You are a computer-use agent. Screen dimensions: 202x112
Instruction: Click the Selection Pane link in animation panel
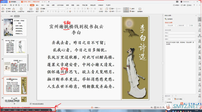169,19
